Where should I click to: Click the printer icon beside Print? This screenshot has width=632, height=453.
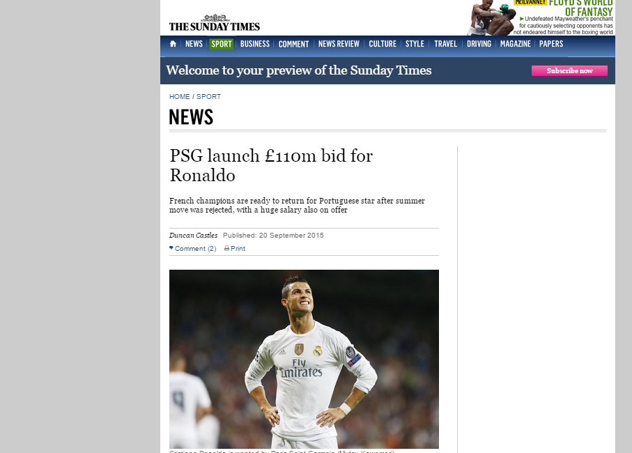click(x=226, y=249)
